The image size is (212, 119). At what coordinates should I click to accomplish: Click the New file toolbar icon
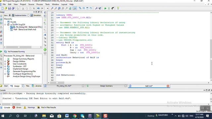(x=2, y=8)
